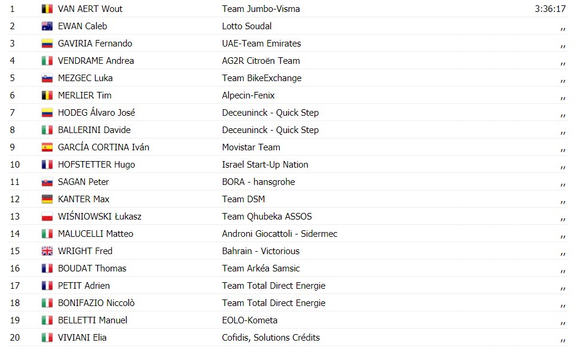Open VIVIANI Elia's rider page
The height and width of the screenshot is (349, 578).
[82, 337]
